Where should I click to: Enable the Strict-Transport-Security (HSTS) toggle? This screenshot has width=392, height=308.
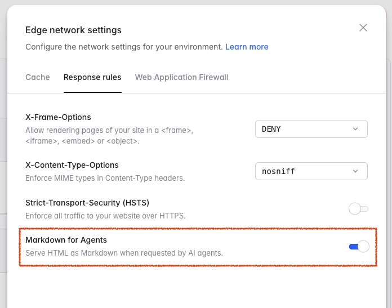(358, 209)
